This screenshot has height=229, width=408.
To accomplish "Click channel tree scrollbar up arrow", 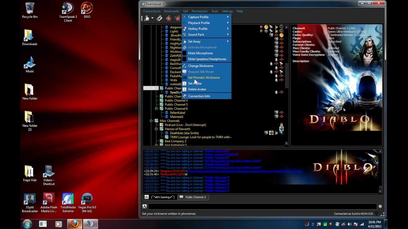I will click(x=287, y=27).
